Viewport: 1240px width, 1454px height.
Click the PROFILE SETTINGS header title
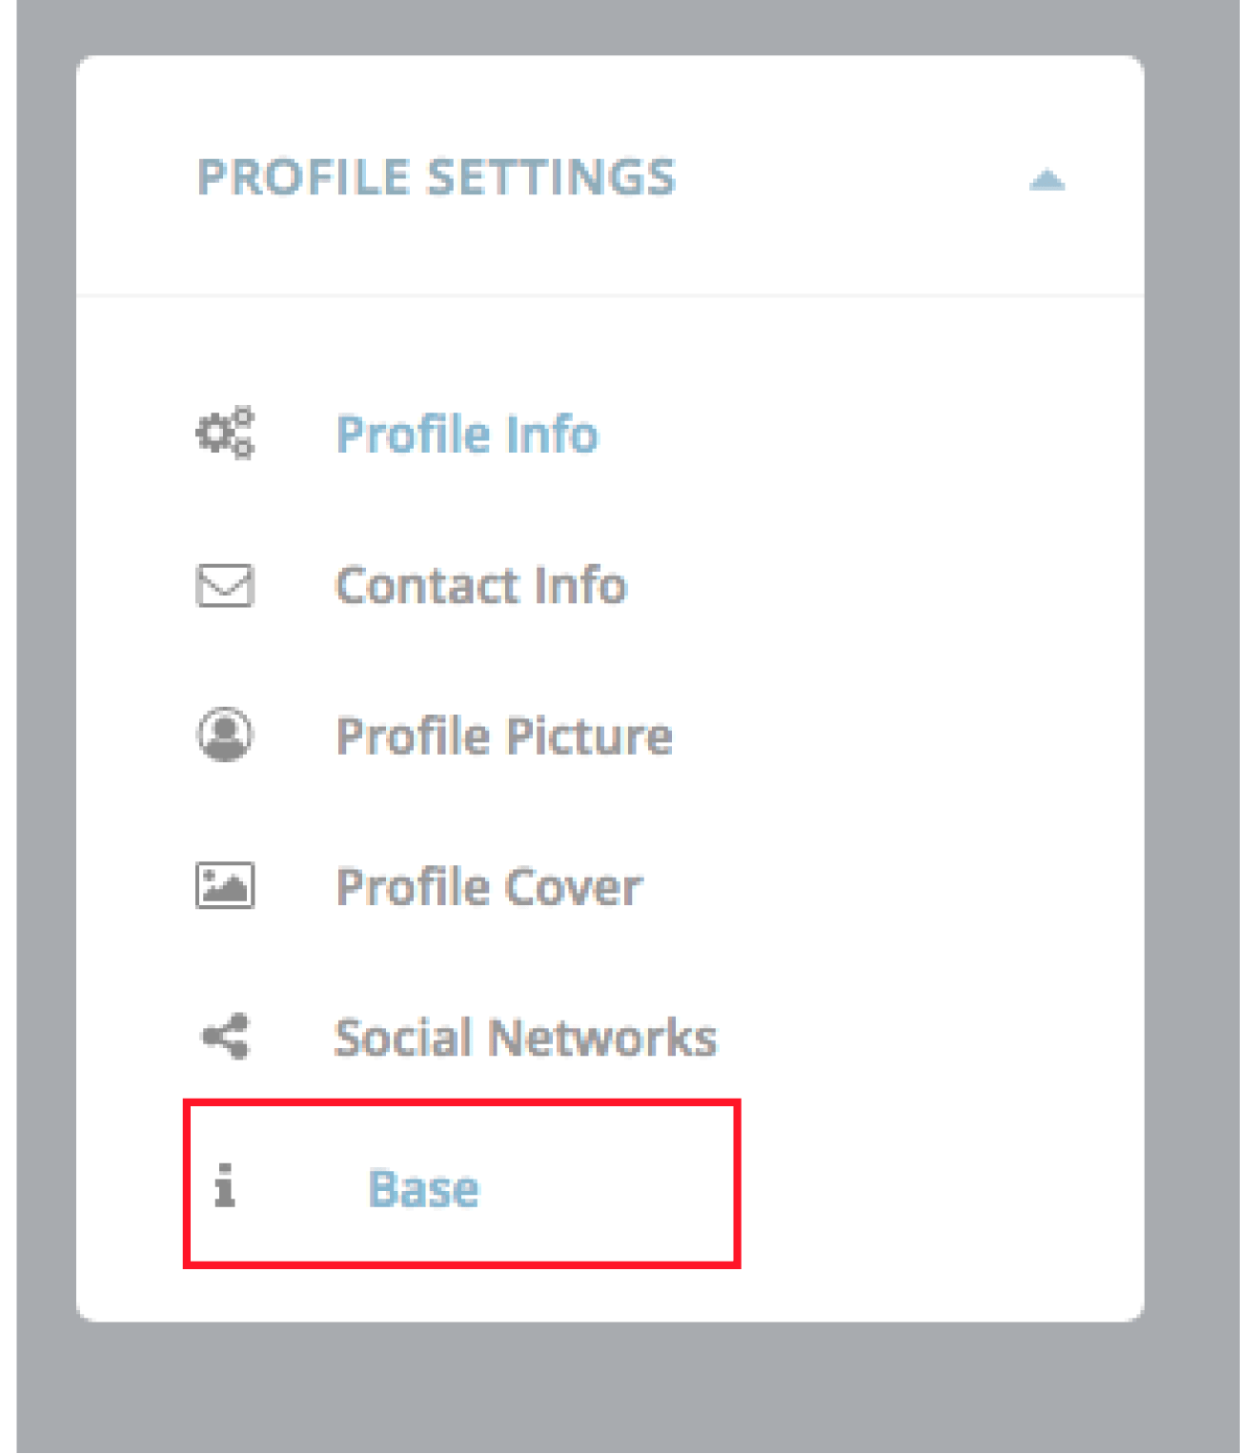point(437,177)
